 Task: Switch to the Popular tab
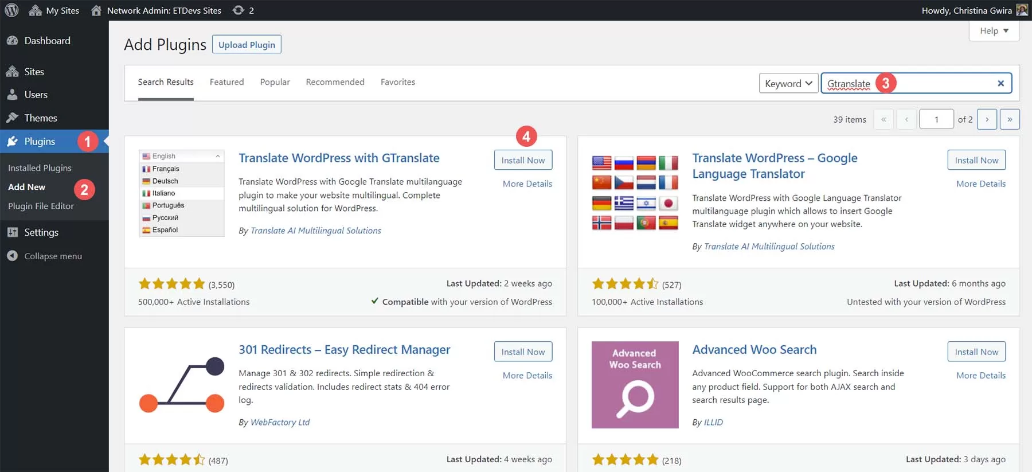275,82
